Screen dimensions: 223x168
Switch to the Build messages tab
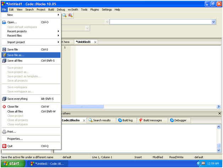coord(152,120)
